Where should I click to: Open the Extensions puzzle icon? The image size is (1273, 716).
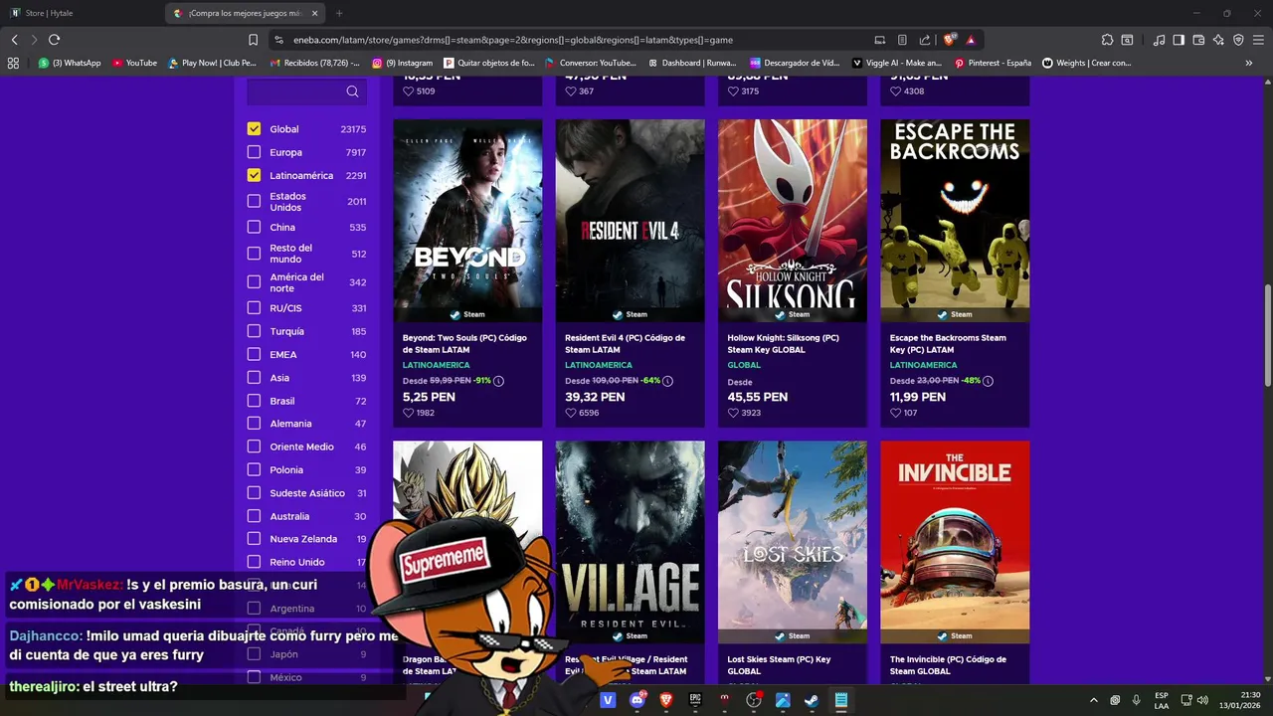click(1107, 40)
